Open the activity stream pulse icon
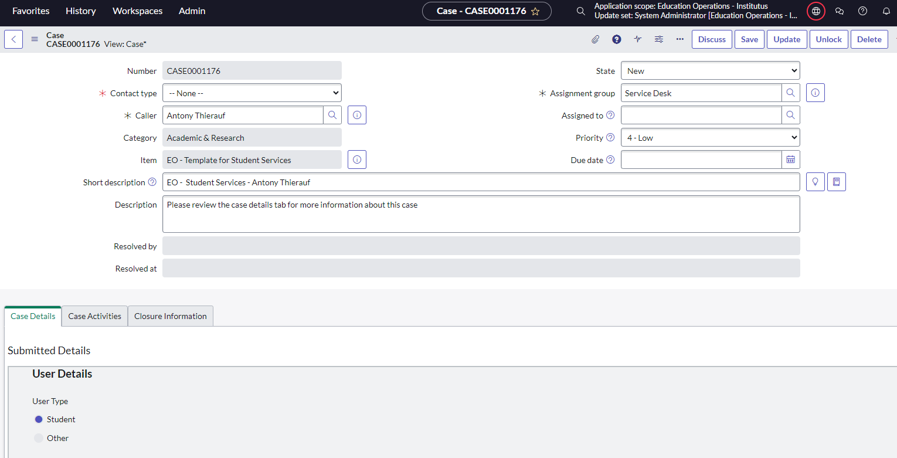The height and width of the screenshot is (458, 897). coord(638,39)
